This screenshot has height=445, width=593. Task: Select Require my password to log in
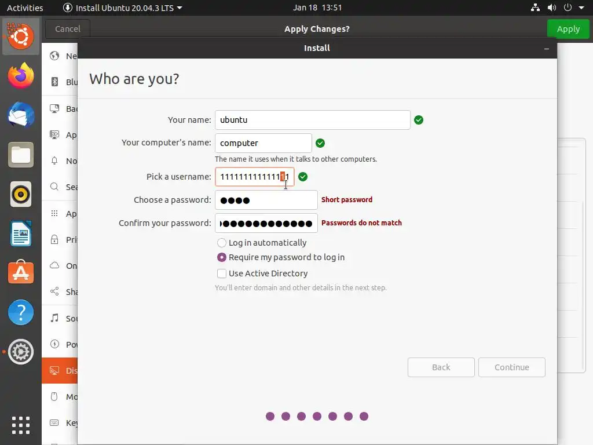[281, 257]
